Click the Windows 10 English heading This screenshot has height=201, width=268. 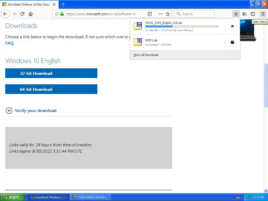33,61
